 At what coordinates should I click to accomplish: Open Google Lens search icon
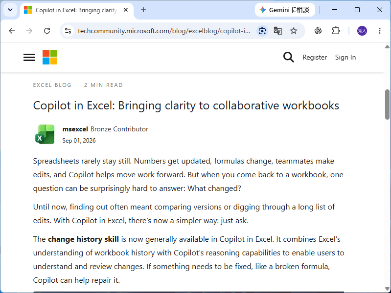262,31
